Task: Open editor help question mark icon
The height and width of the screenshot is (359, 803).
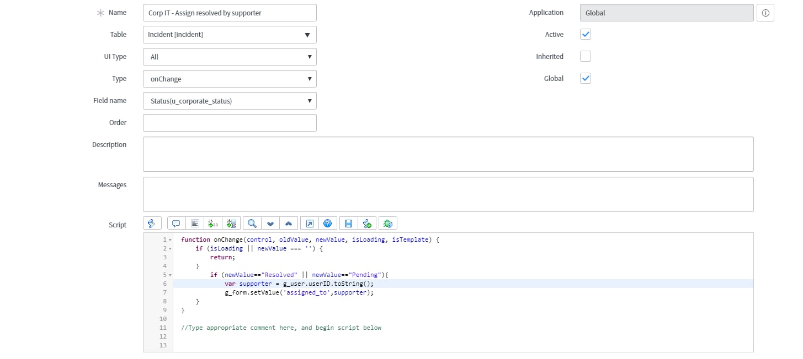Action: coord(328,223)
